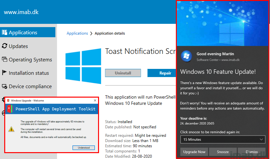Click the Good evening Martin greeting text
This screenshot has width=270, height=159.
[x=215, y=54]
